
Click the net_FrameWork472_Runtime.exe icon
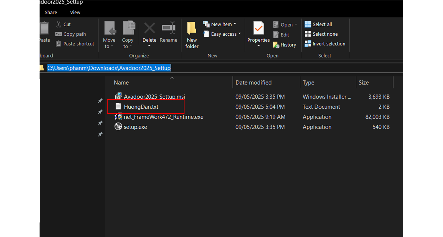pyautogui.click(x=118, y=117)
